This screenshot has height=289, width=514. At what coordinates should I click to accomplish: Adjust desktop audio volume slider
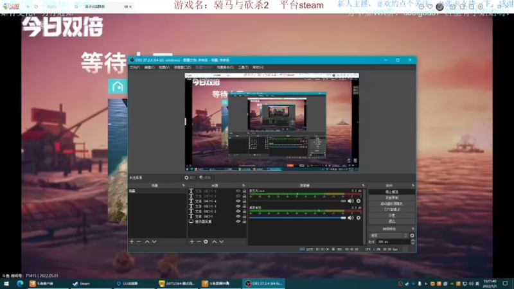pyautogui.click(x=297, y=218)
